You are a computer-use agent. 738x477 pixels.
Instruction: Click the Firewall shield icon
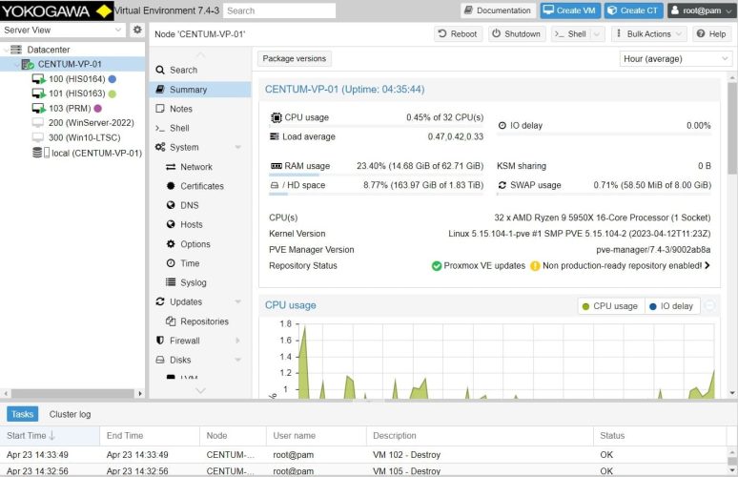(160, 340)
